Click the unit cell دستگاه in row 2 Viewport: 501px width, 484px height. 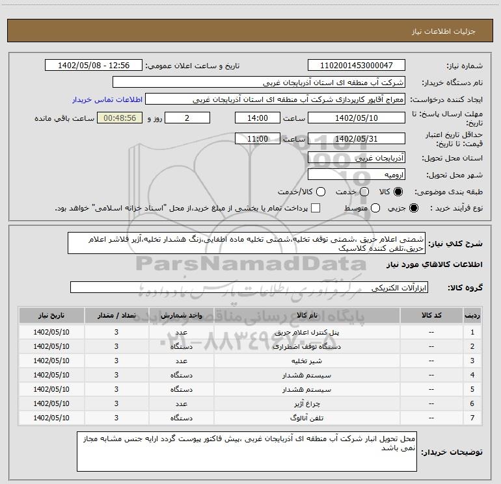[181, 346]
